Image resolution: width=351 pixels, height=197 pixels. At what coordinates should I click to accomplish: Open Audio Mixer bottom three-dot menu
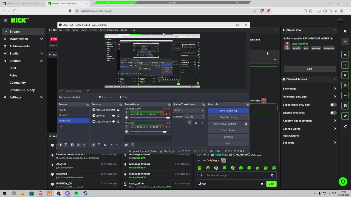[132, 145]
